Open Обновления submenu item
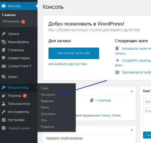This screenshot has width=151, height=143. tap(11, 22)
